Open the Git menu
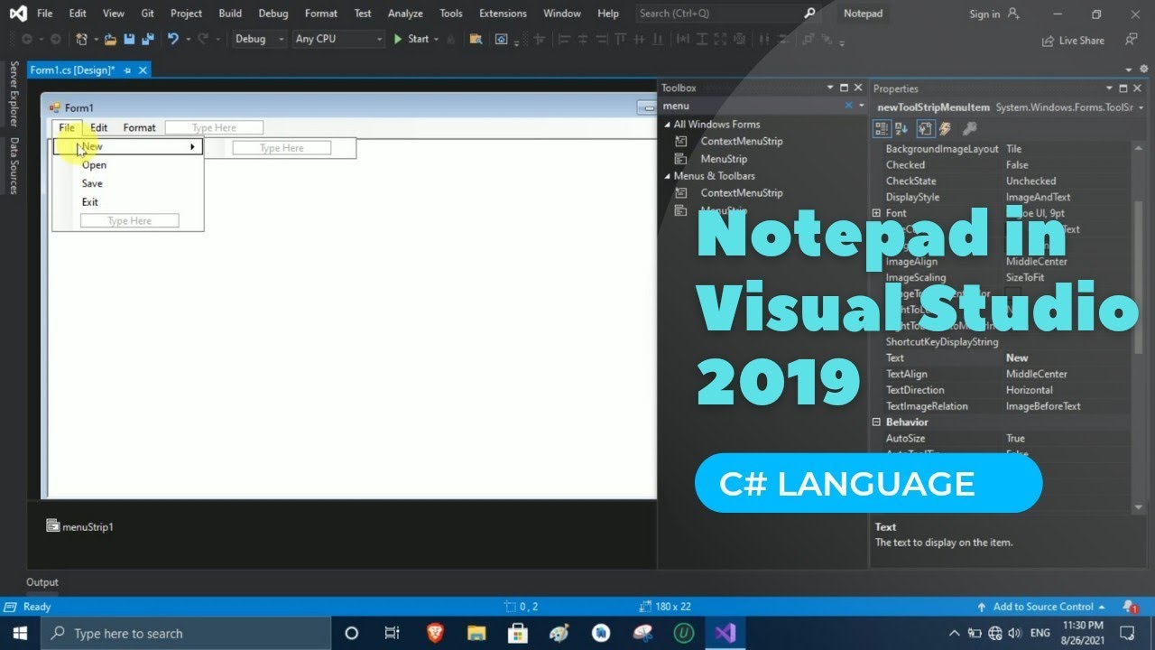The image size is (1155, 650). [147, 14]
